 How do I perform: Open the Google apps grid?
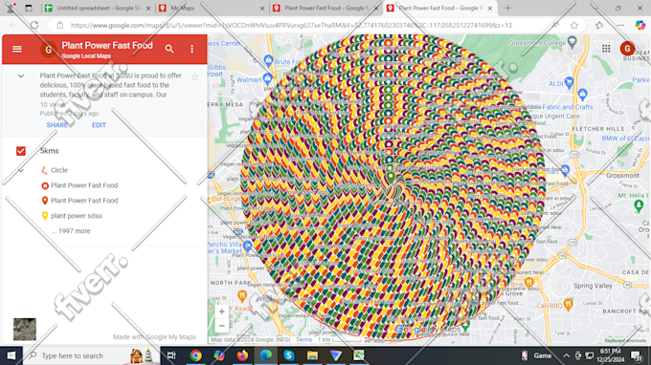(x=606, y=49)
